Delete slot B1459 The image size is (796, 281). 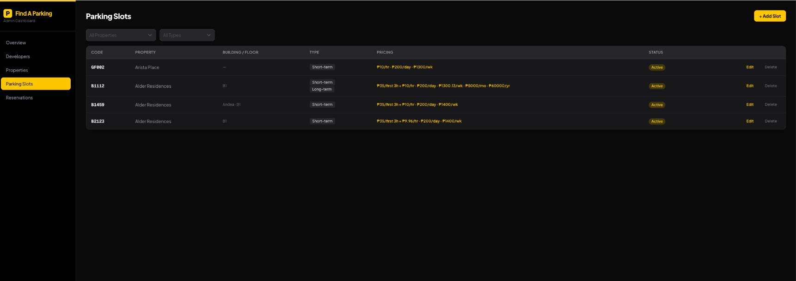771,104
